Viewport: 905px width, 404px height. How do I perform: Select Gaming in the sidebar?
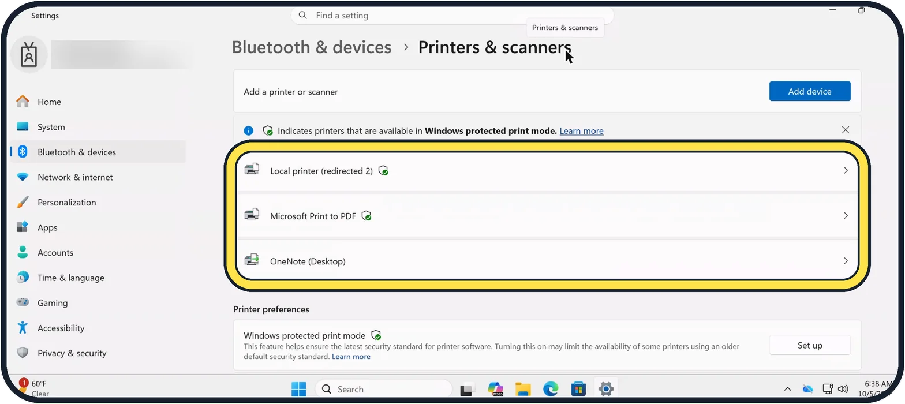(x=98, y=302)
